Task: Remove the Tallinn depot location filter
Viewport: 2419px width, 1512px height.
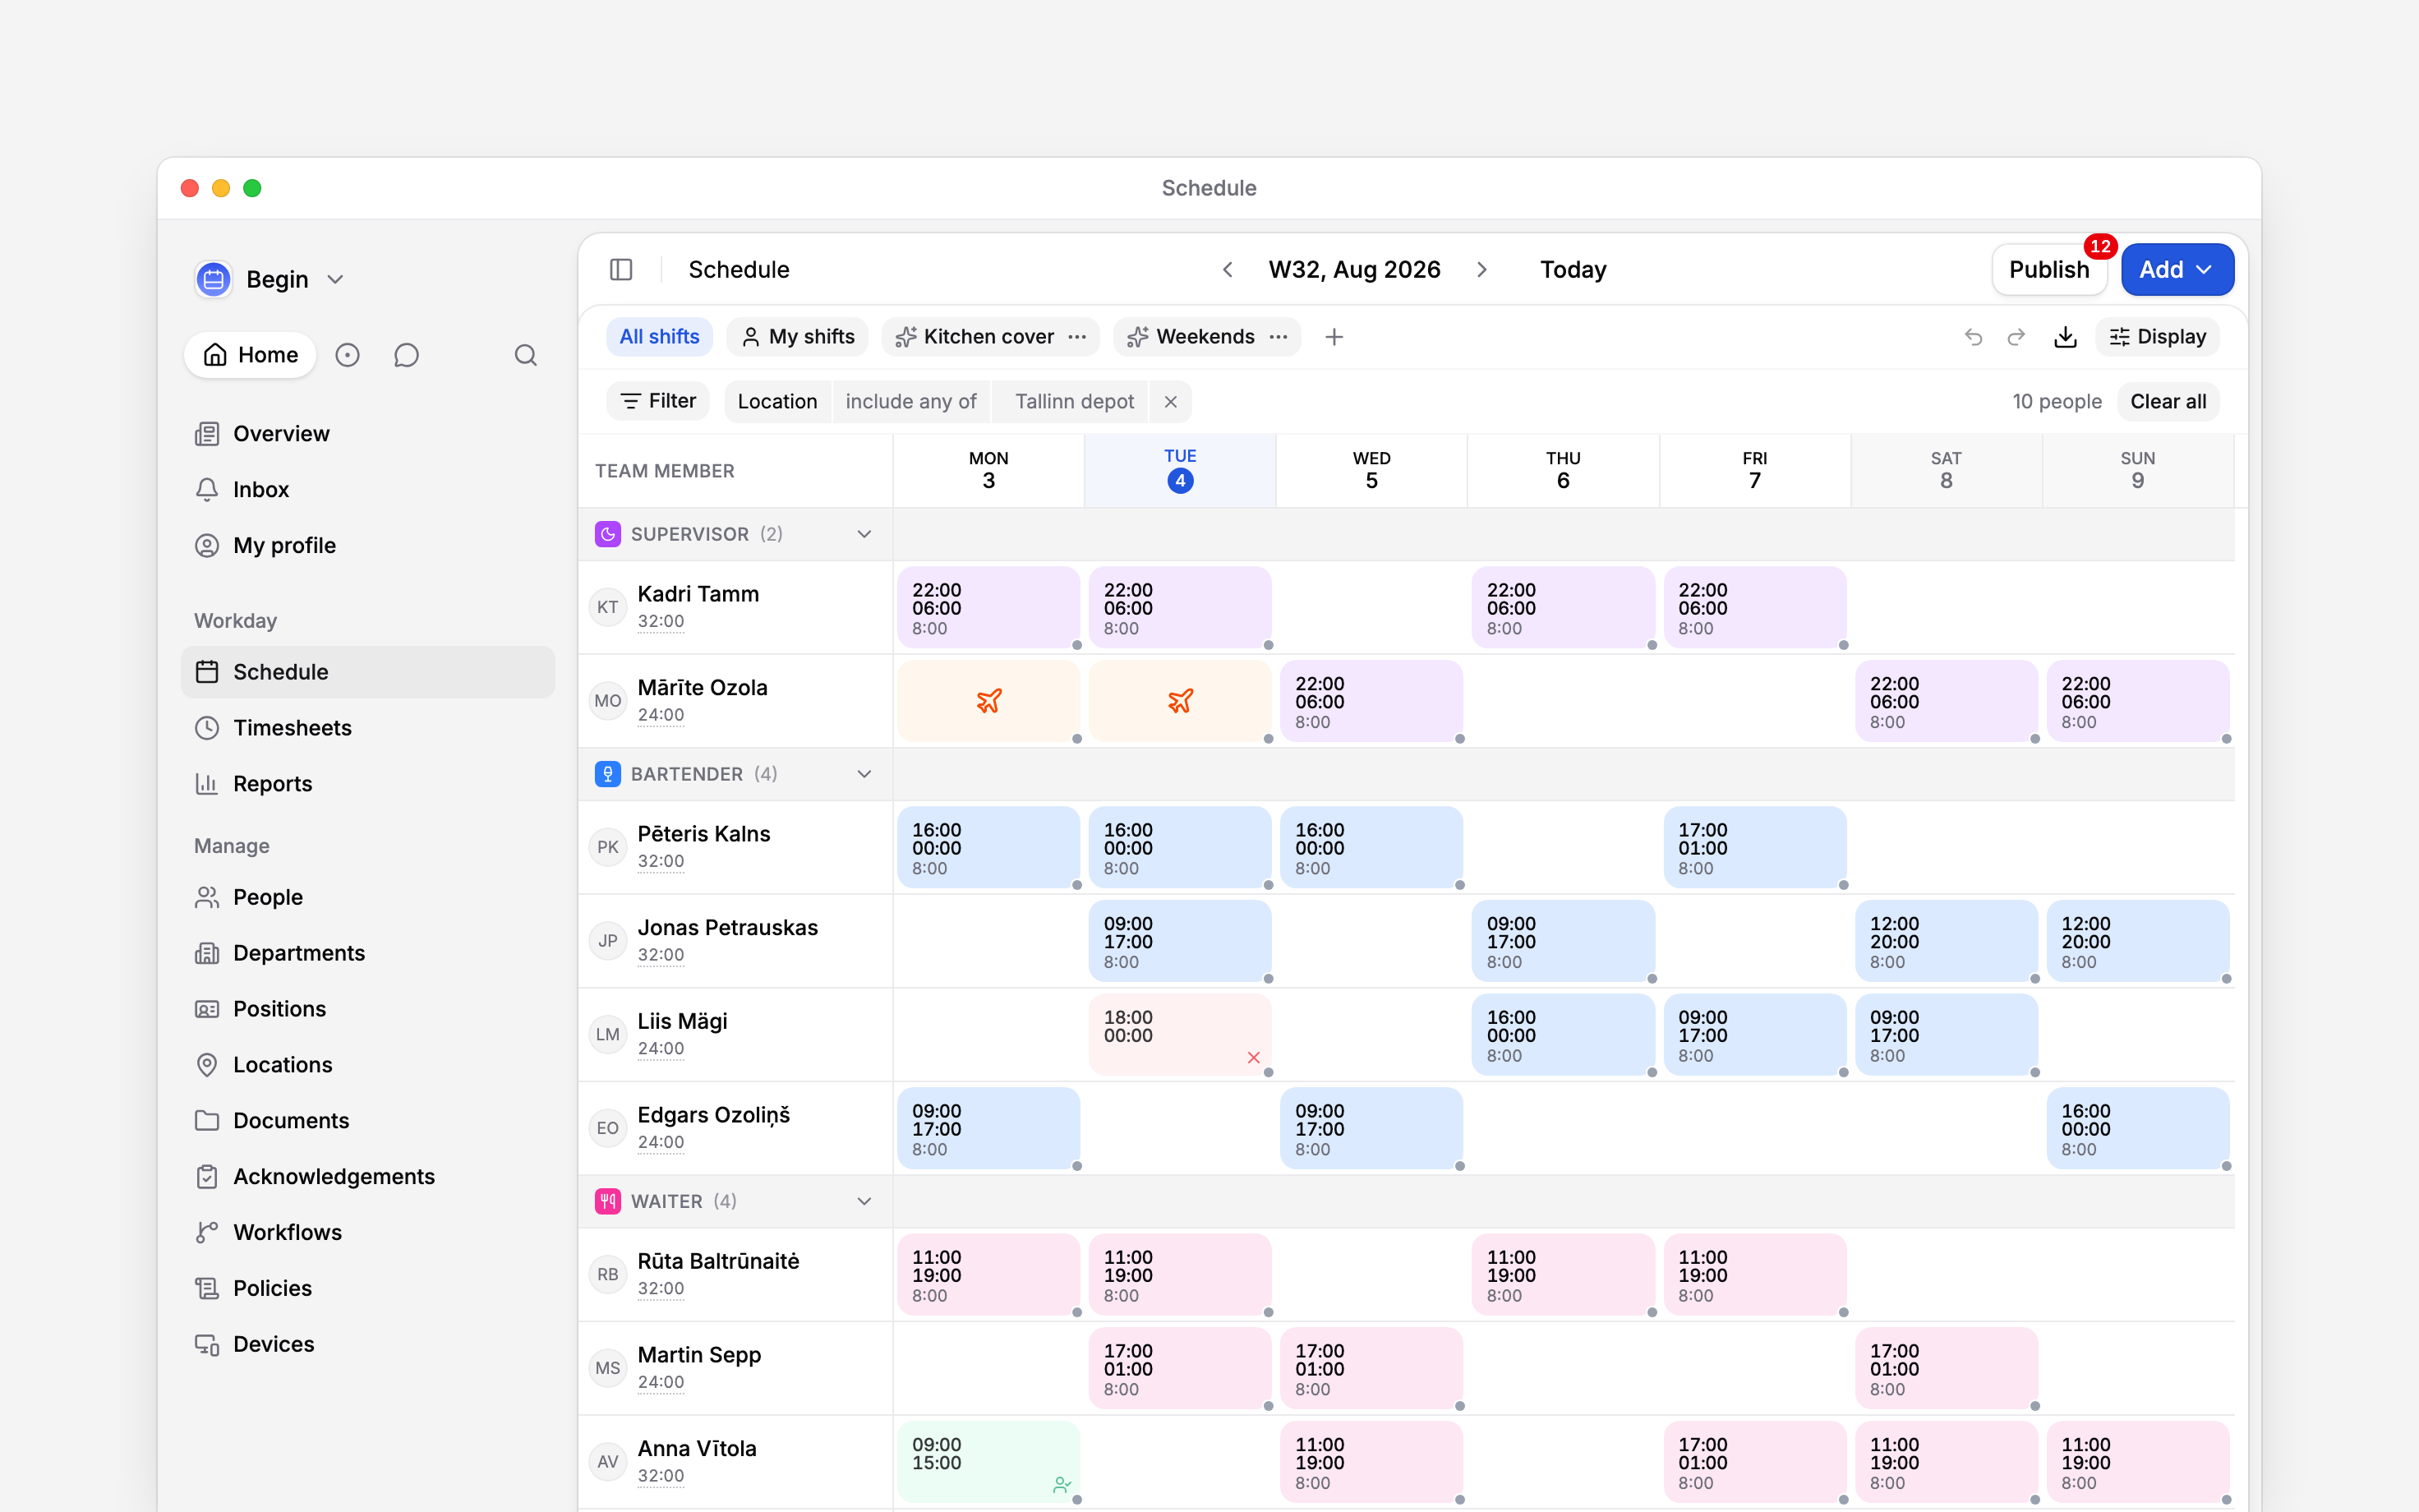Action: point(1171,401)
